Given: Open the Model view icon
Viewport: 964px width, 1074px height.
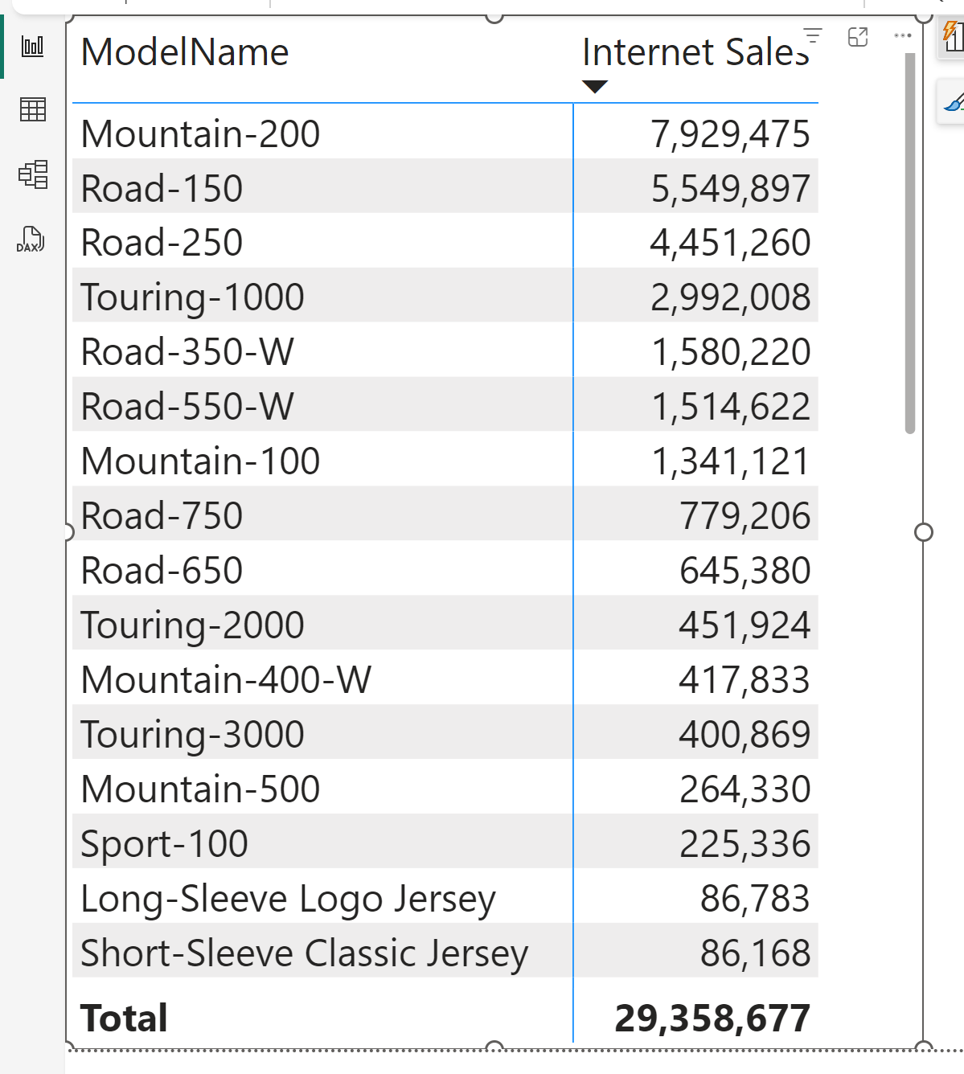Looking at the screenshot, I should pos(33,174).
